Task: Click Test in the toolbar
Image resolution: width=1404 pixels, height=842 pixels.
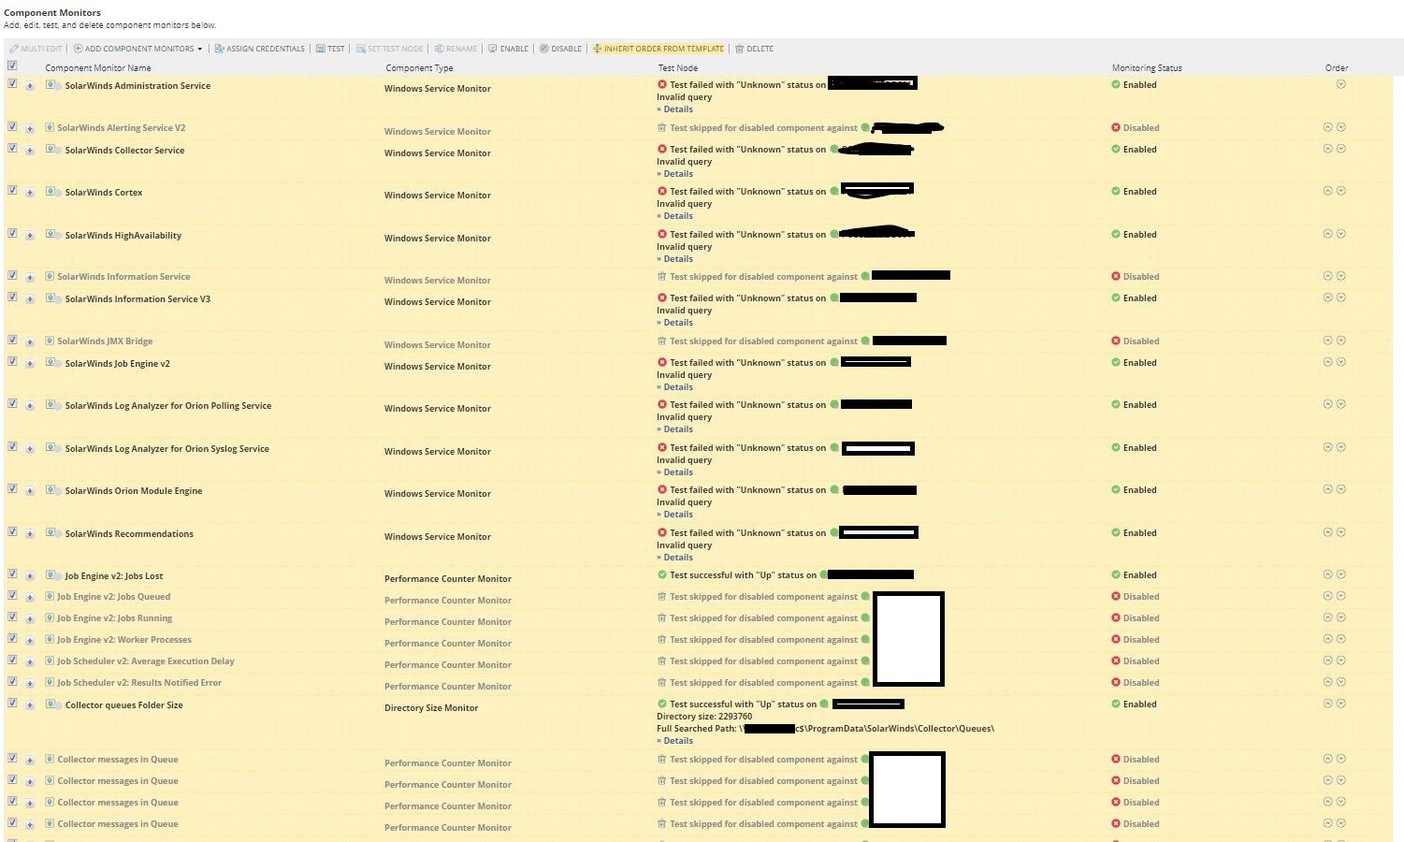Action: click(330, 49)
